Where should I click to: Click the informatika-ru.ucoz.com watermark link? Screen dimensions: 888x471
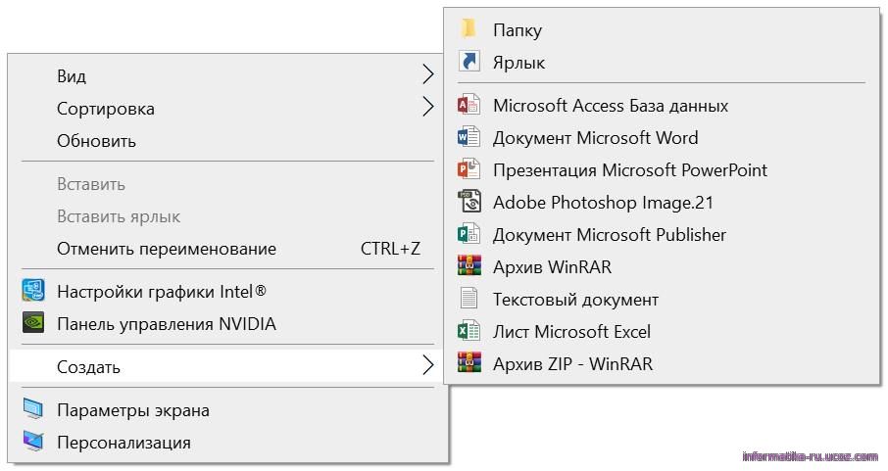[810, 456]
